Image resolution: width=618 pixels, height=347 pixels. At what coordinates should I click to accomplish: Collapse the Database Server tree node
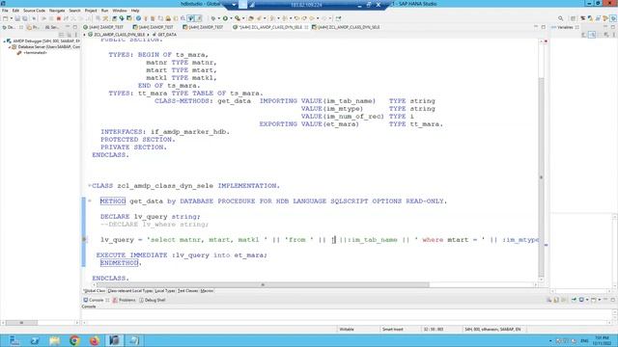pos(10,47)
